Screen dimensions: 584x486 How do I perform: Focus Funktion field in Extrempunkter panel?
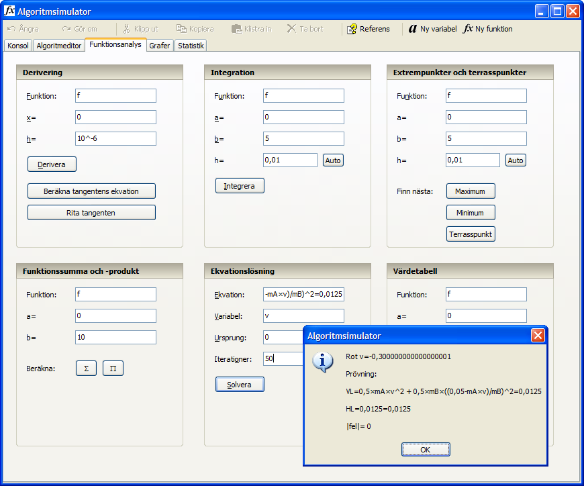point(486,96)
